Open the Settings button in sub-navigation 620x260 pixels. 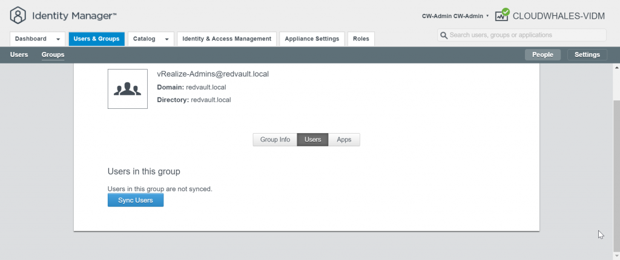click(587, 55)
